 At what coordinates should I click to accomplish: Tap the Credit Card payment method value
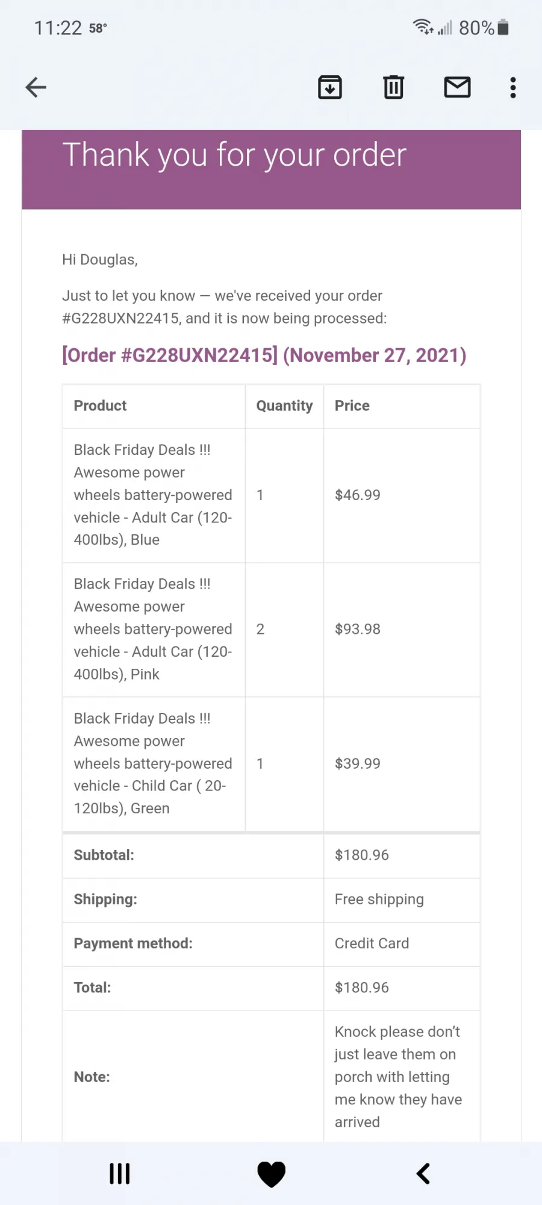click(372, 943)
